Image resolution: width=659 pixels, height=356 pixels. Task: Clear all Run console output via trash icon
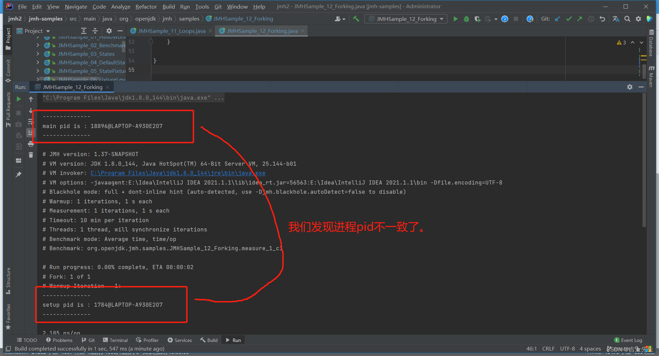coord(31,155)
